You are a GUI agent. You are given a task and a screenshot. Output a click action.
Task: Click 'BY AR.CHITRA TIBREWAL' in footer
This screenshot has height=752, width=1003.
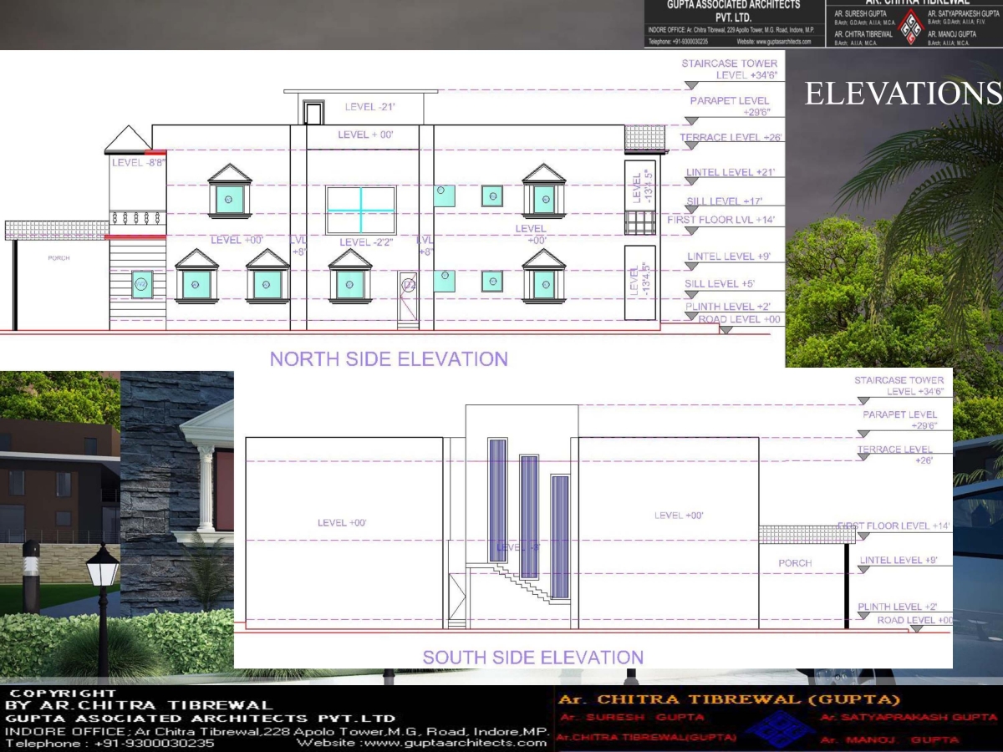(x=139, y=706)
